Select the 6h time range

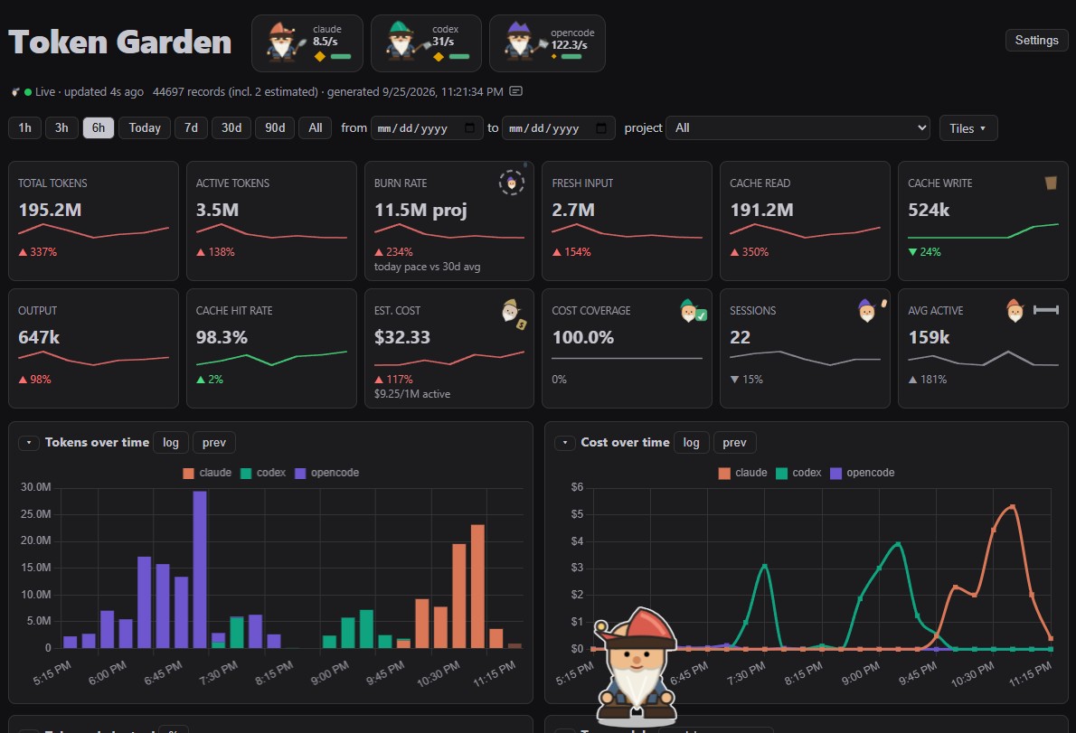coord(99,128)
